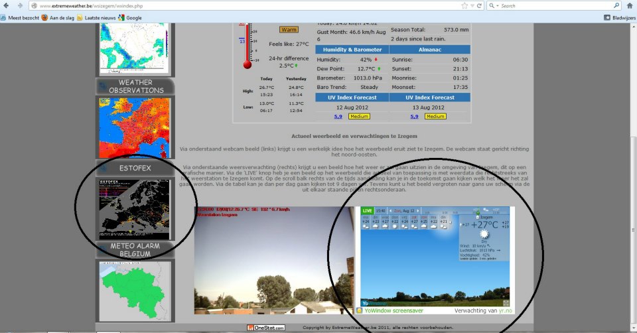The image size is (637, 333).
Task: Click the 15:40 time display in YoWindow
Action: [x=380, y=211]
